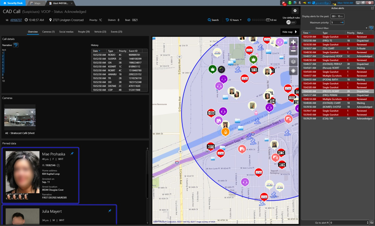Open the map layers selector icon
Image resolution: width=375 pixels, height=226 pixels.
pos(293,62)
